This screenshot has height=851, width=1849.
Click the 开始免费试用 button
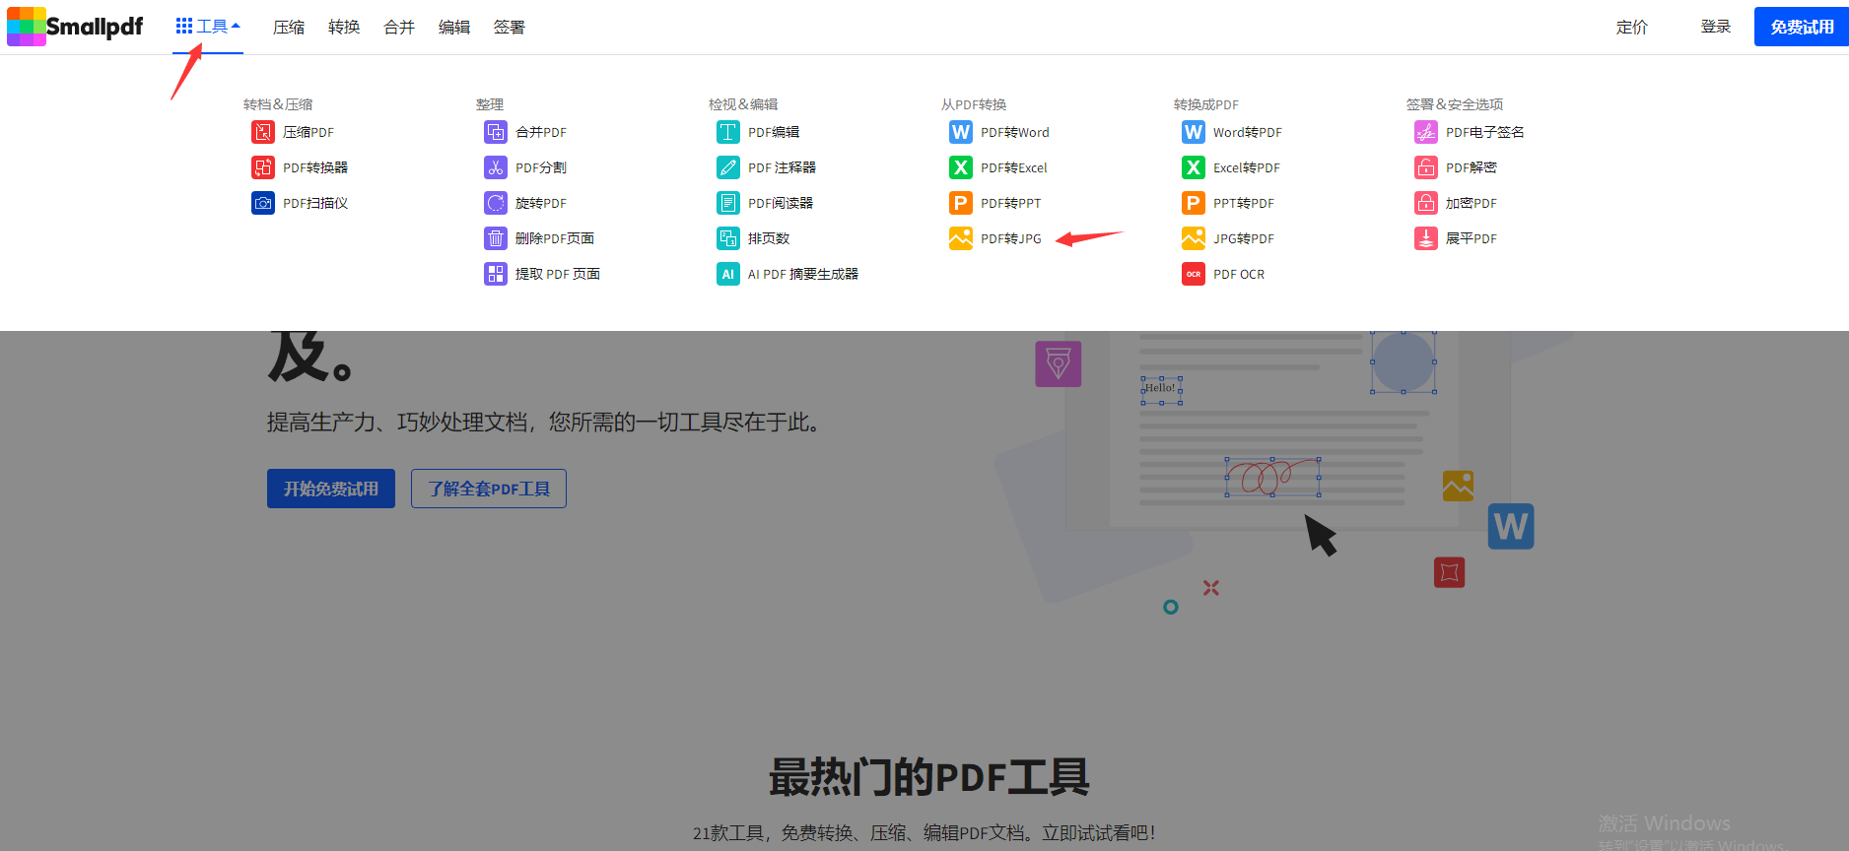tap(331, 489)
